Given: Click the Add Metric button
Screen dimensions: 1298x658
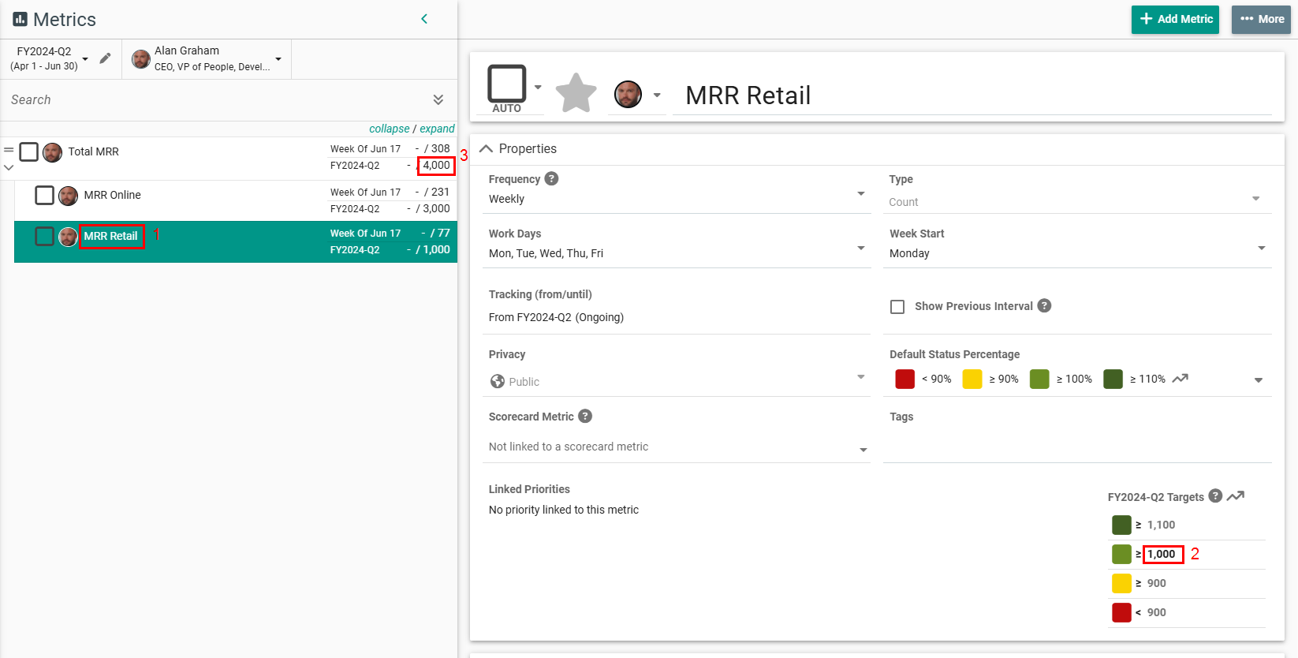Looking at the screenshot, I should click(1175, 20).
